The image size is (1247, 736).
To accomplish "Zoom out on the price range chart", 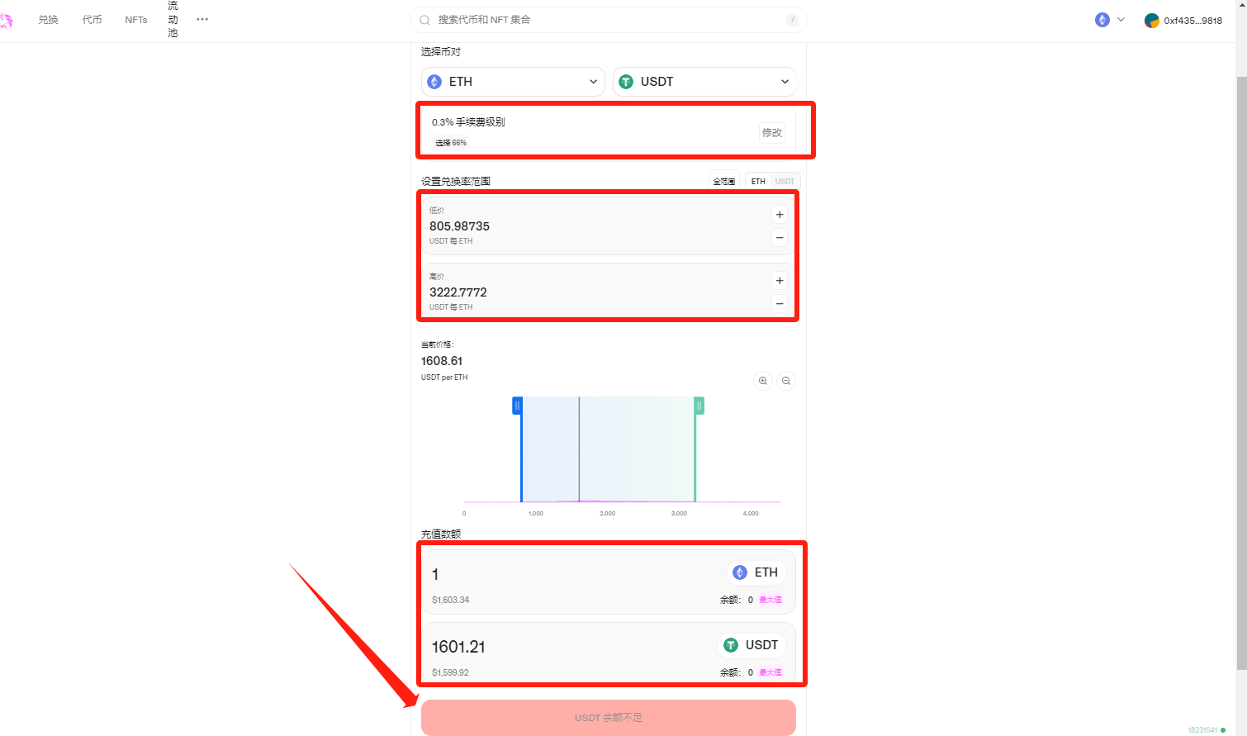I will coord(786,381).
